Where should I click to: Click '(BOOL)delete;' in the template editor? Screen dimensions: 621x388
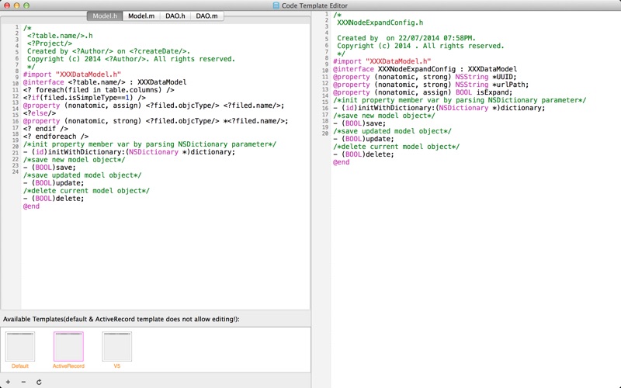click(x=54, y=199)
